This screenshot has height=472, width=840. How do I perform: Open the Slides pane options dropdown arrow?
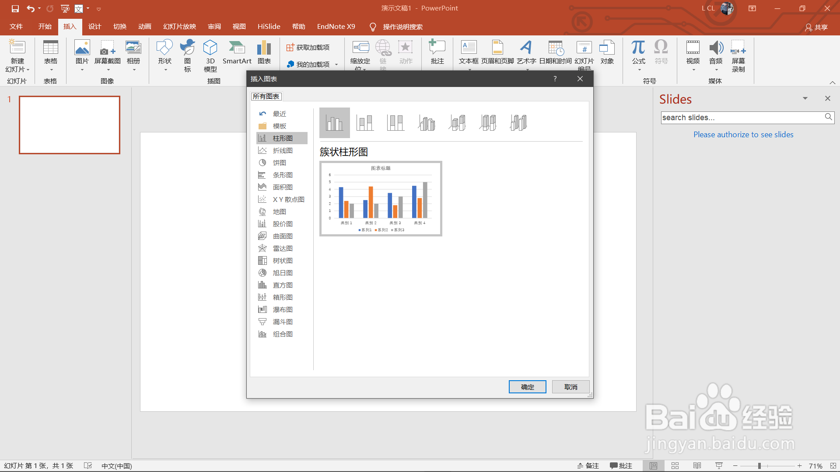coord(805,98)
